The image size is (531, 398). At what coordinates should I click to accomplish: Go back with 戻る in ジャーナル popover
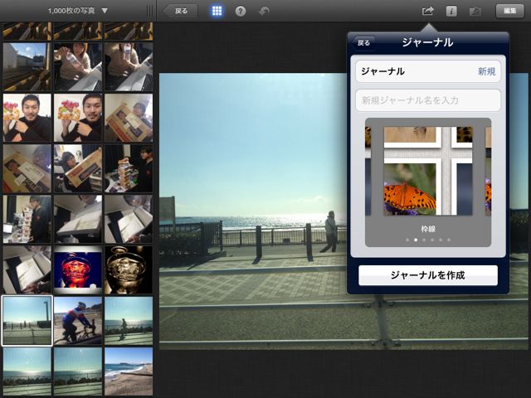pyautogui.click(x=363, y=43)
